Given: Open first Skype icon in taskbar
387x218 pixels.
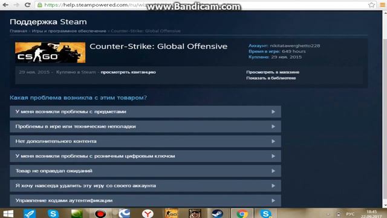Looking at the screenshot, I should (53, 214).
